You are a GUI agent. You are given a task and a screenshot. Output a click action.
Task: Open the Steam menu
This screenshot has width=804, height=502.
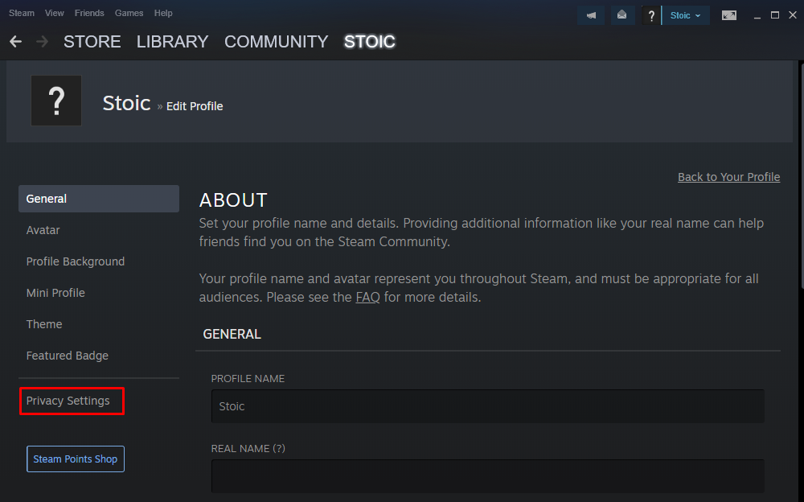22,13
